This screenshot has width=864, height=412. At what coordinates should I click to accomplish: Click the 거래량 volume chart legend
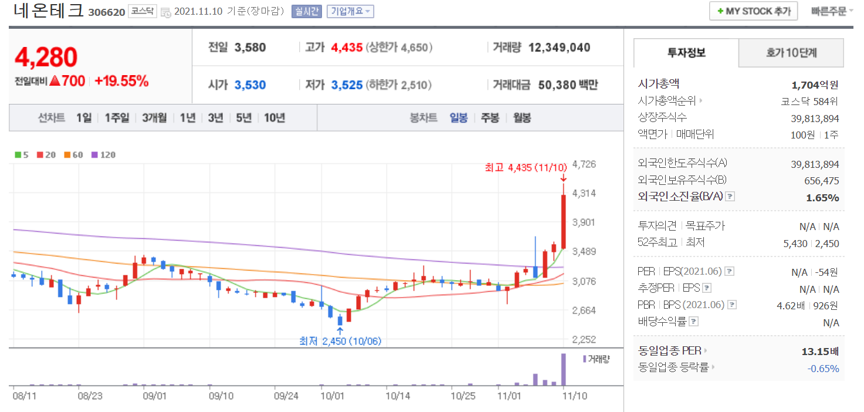(x=596, y=359)
